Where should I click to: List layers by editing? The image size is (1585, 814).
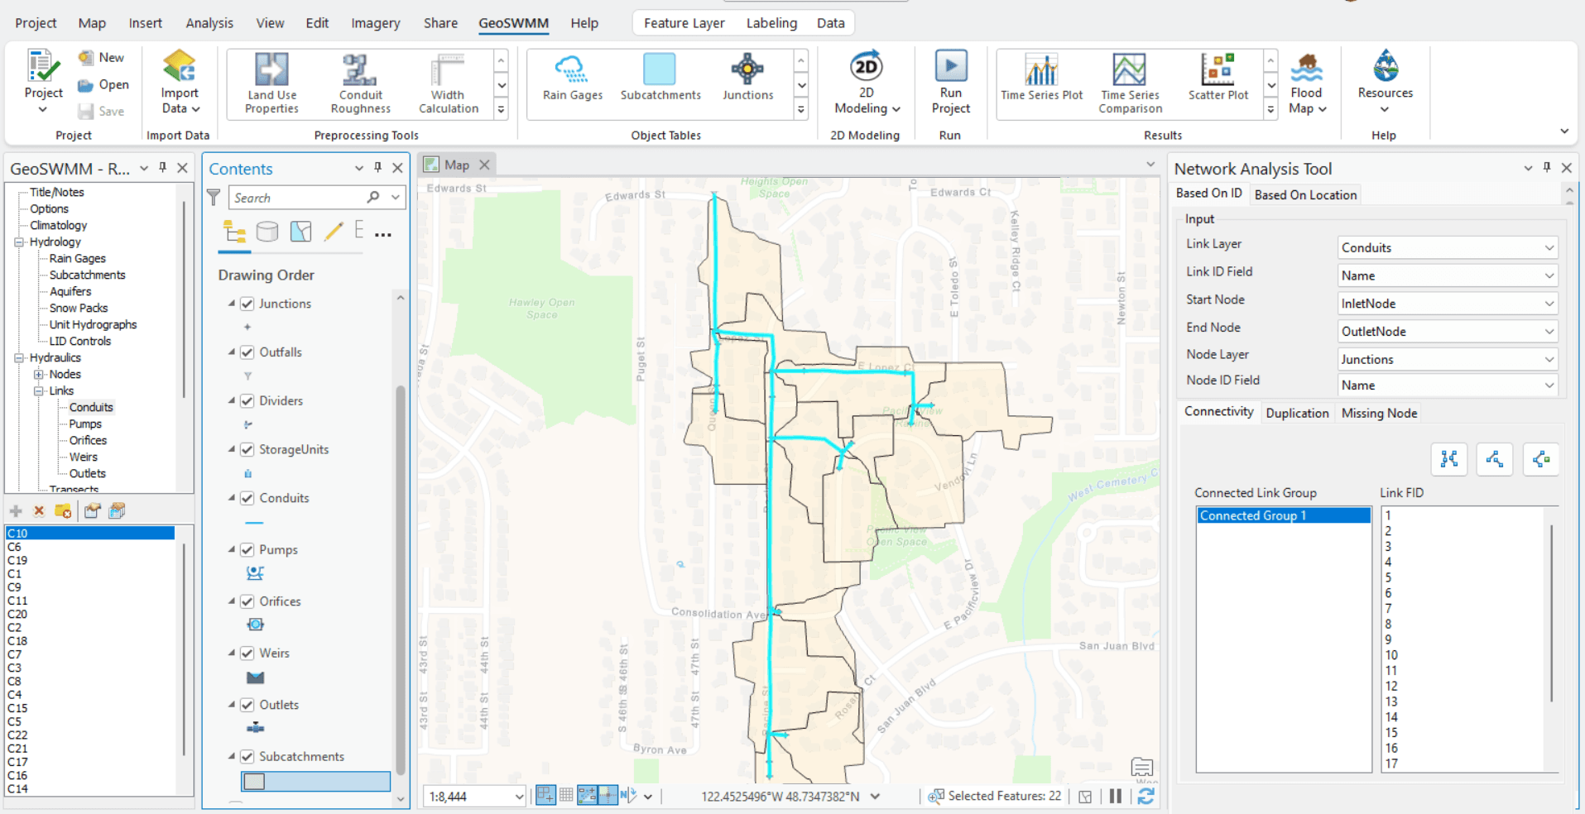[334, 232]
